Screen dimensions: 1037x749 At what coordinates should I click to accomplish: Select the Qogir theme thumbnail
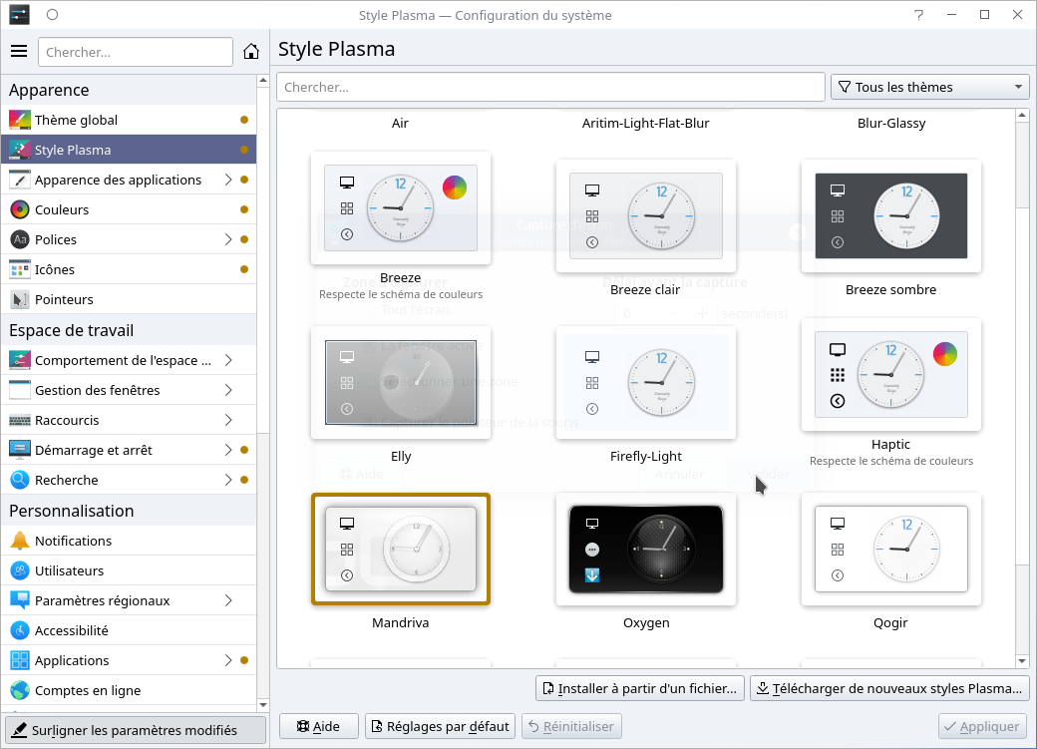click(x=890, y=550)
